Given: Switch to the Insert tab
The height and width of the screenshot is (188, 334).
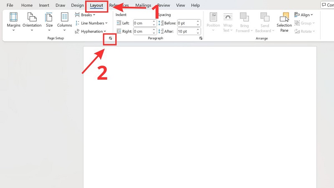Looking at the screenshot, I should [x=44, y=5].
